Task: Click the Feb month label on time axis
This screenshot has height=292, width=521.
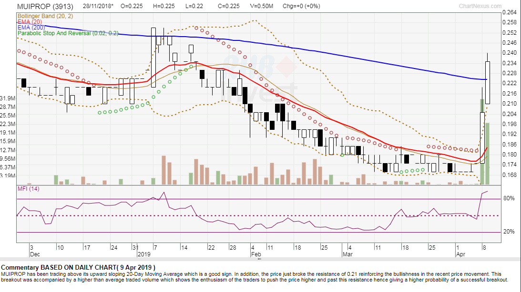Action: point(256,254)
